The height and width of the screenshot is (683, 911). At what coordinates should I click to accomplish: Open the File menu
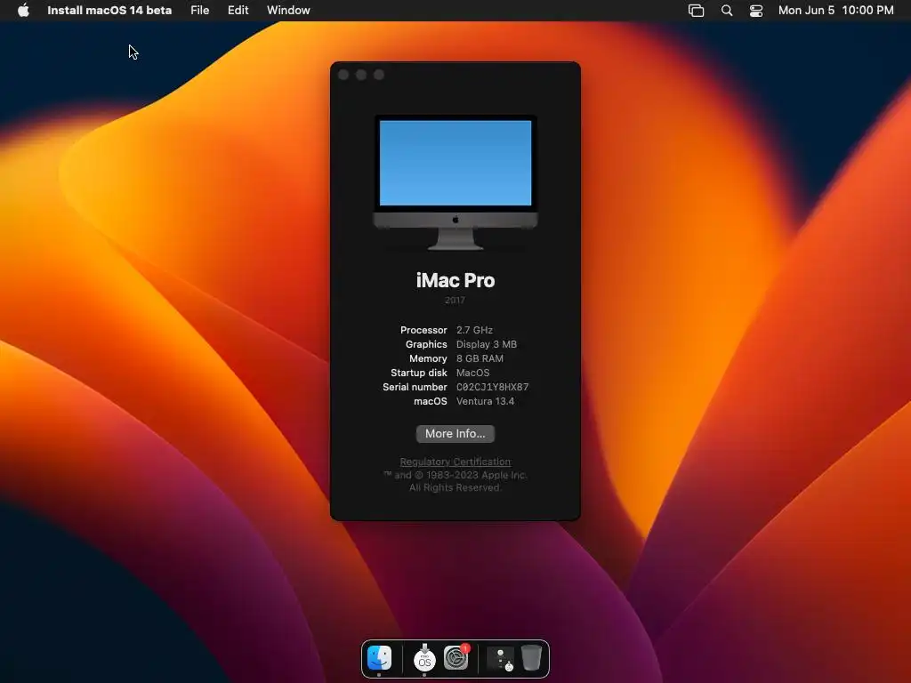click(199, 10)
